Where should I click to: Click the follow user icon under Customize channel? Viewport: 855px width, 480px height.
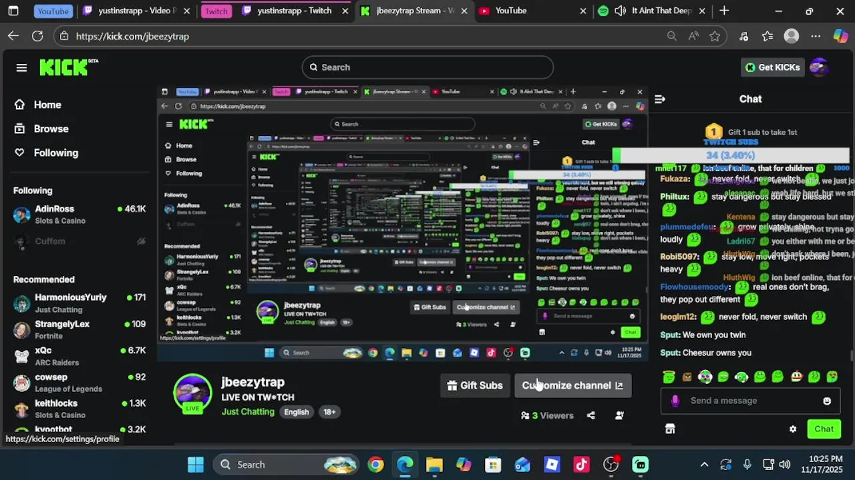click(619, 415)
